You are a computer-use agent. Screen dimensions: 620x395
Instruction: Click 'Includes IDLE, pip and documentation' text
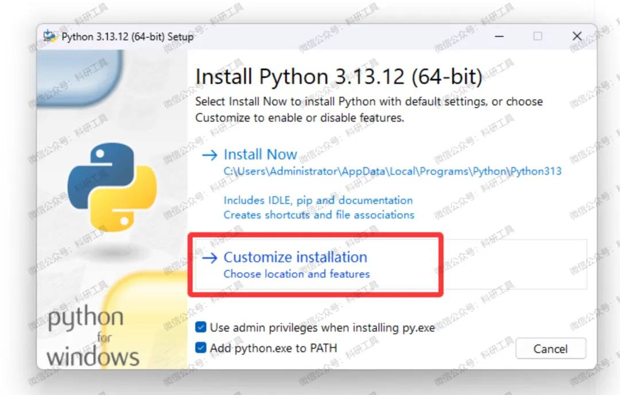point(318,200)
